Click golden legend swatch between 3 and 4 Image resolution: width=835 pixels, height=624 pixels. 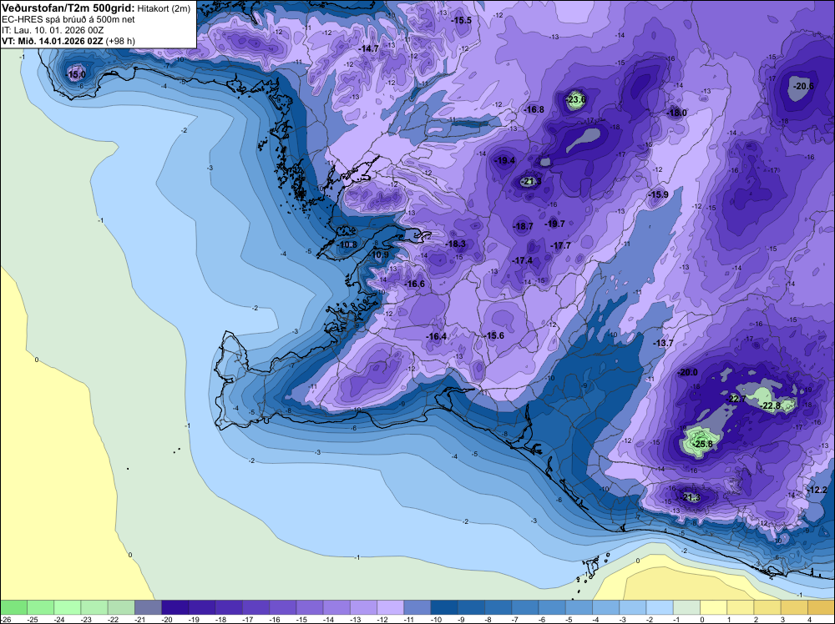click(x=794, y=607)
